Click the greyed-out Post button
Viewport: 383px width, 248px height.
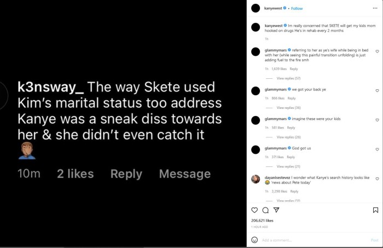374,240
